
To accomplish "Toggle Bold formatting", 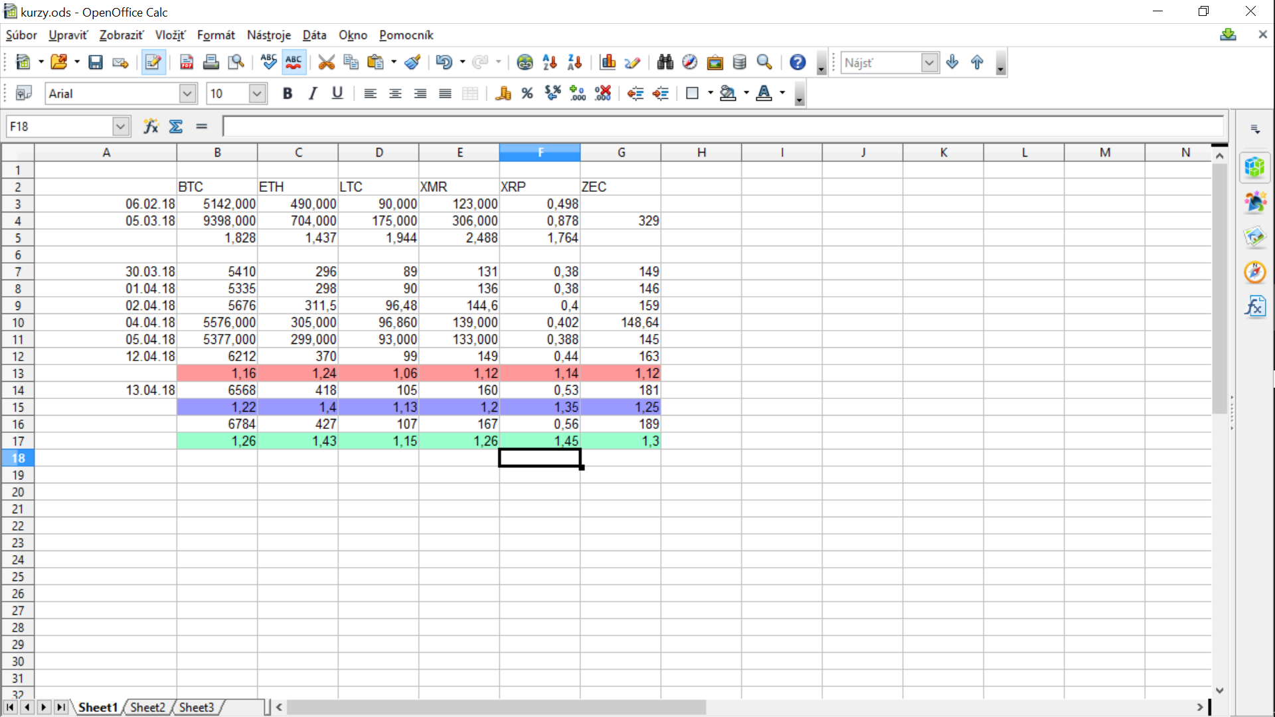I will pos(287,94).
